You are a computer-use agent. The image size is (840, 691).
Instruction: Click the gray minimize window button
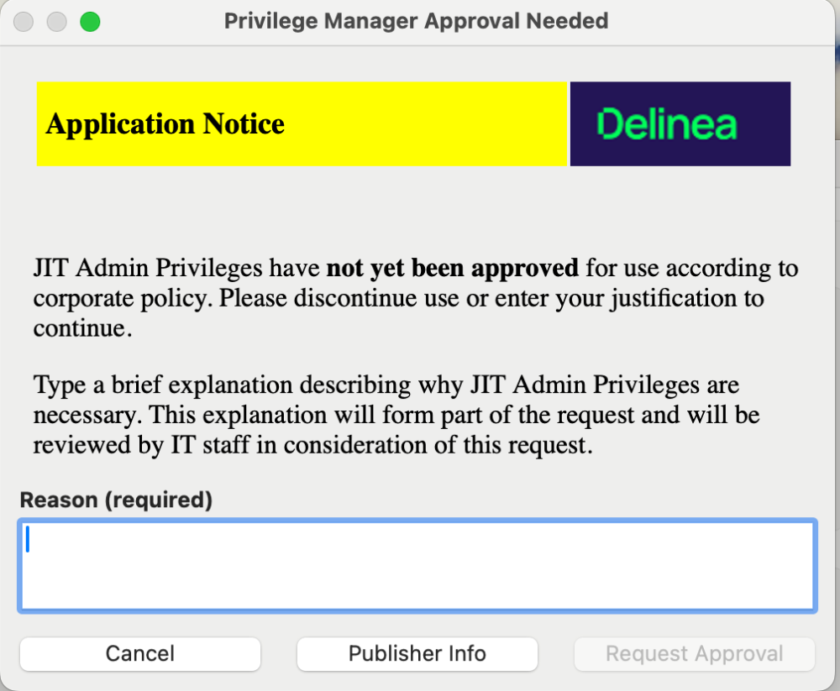point(56,22)
